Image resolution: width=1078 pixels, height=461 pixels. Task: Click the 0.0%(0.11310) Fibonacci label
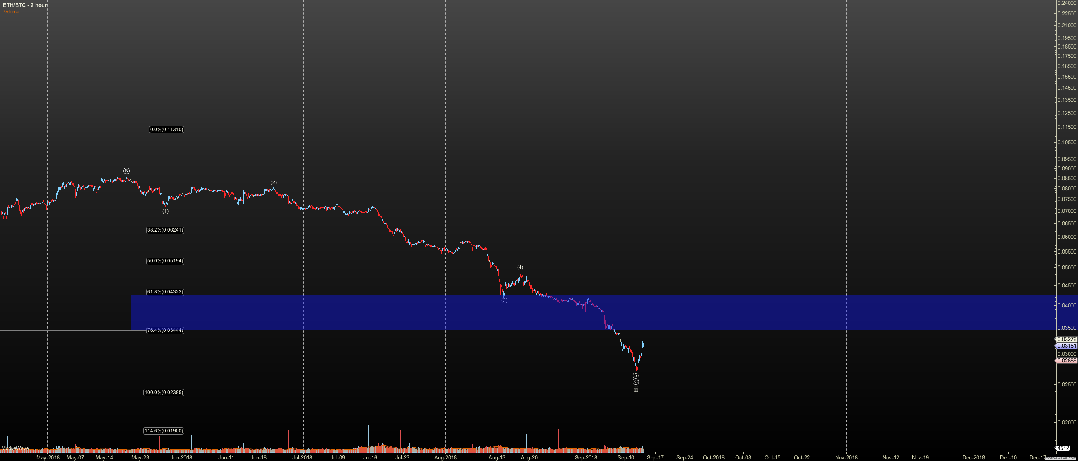[166, 130]
